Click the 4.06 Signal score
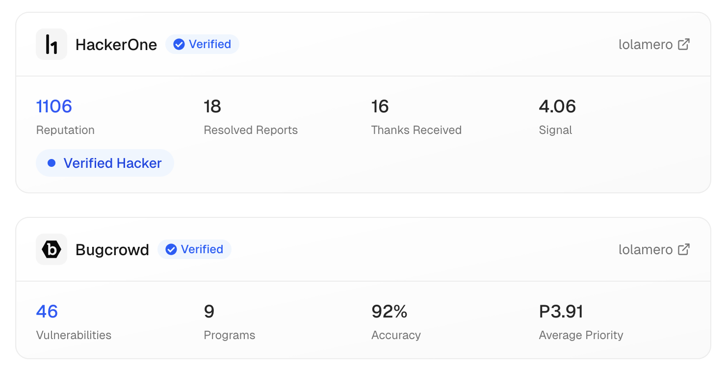 pos(557,106)
